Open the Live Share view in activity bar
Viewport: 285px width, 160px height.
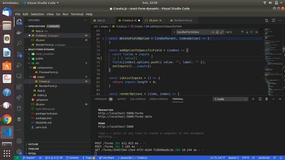[x=19, y=98]
